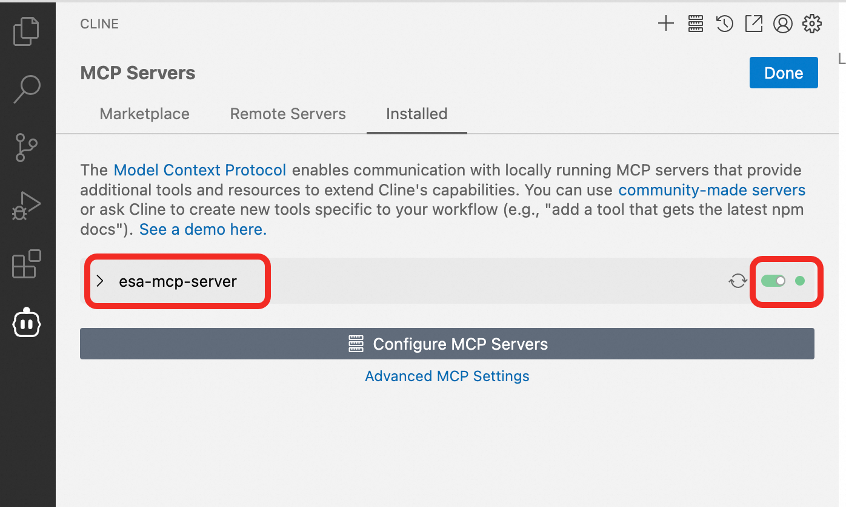Open the Model Context Protocol link
Viewport: 846px width, 507px height.
[200, 170]
